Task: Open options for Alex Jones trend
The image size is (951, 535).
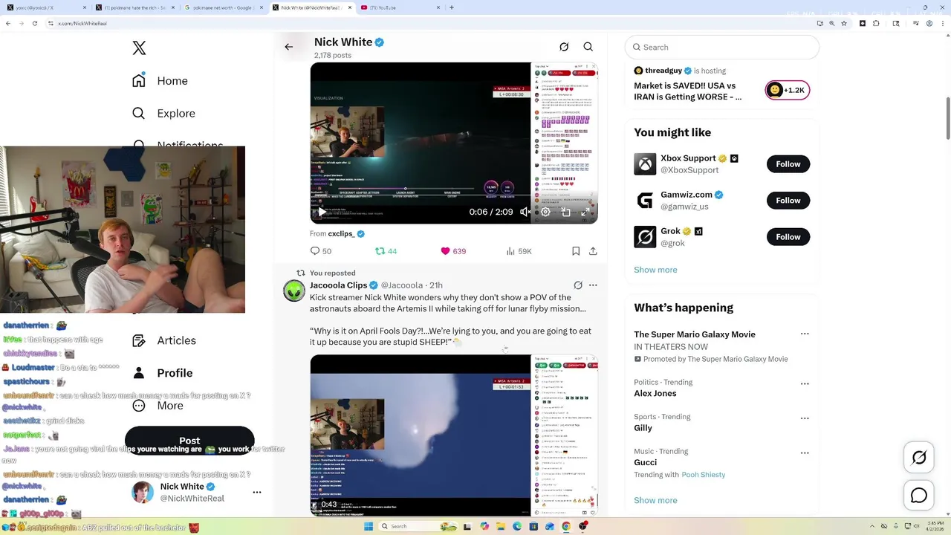Action: coord(805,384)
